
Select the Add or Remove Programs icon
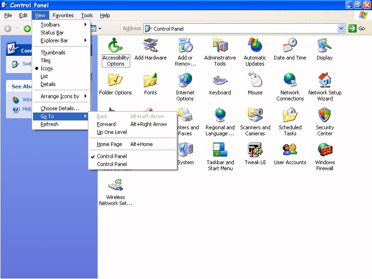[x=185, y=45]
